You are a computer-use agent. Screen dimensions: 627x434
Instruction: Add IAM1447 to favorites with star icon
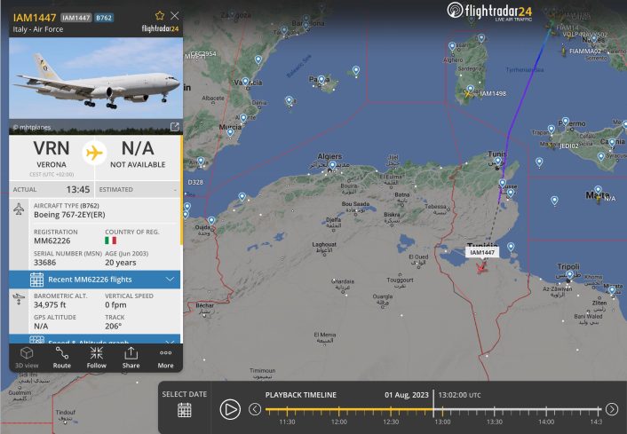160,16
